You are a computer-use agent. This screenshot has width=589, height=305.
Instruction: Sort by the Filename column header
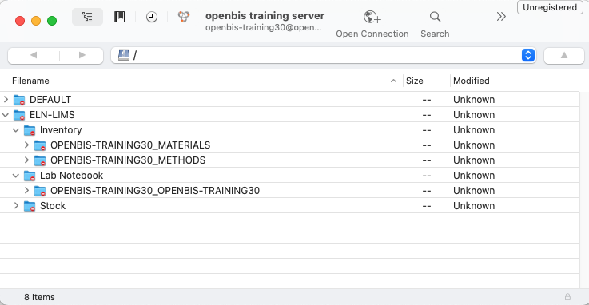tap(31, 81)
